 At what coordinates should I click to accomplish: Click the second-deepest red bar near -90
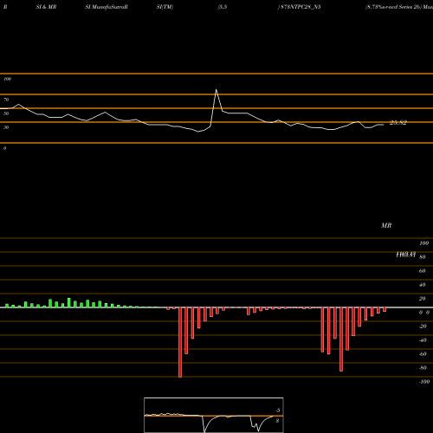[341, 339]
